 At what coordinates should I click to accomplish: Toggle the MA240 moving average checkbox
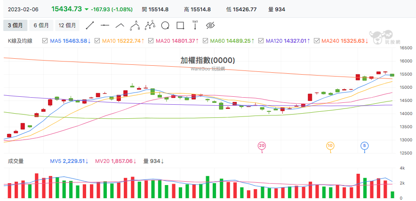click(x=317, y=41)
